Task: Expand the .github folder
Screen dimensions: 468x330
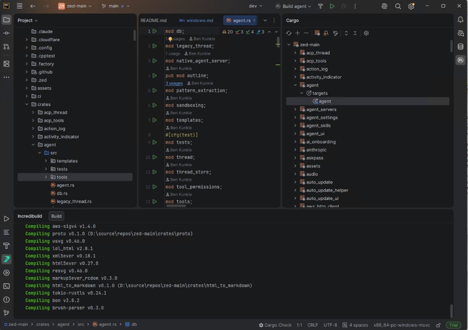Action: point(27,72)
